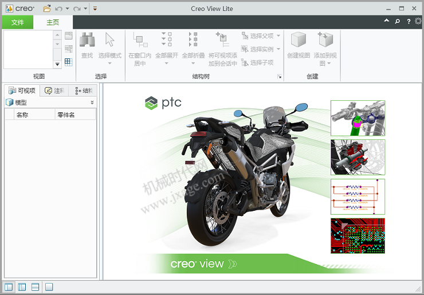The width and height of the screenshot is (424, 295).
Task: Select the wheel hub section thumbnail
Action: pyautogui.click(x=358, y=158)
